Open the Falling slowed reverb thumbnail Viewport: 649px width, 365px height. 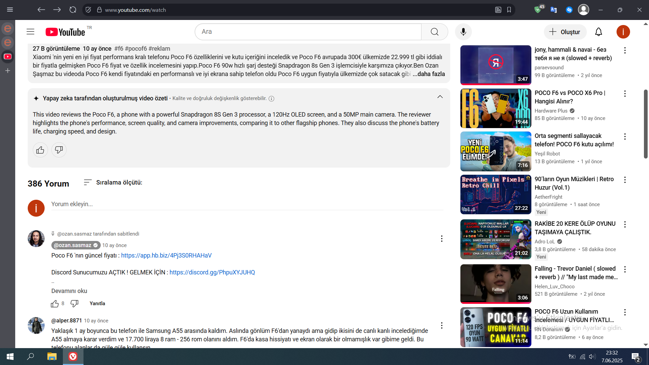pos(496,284)
